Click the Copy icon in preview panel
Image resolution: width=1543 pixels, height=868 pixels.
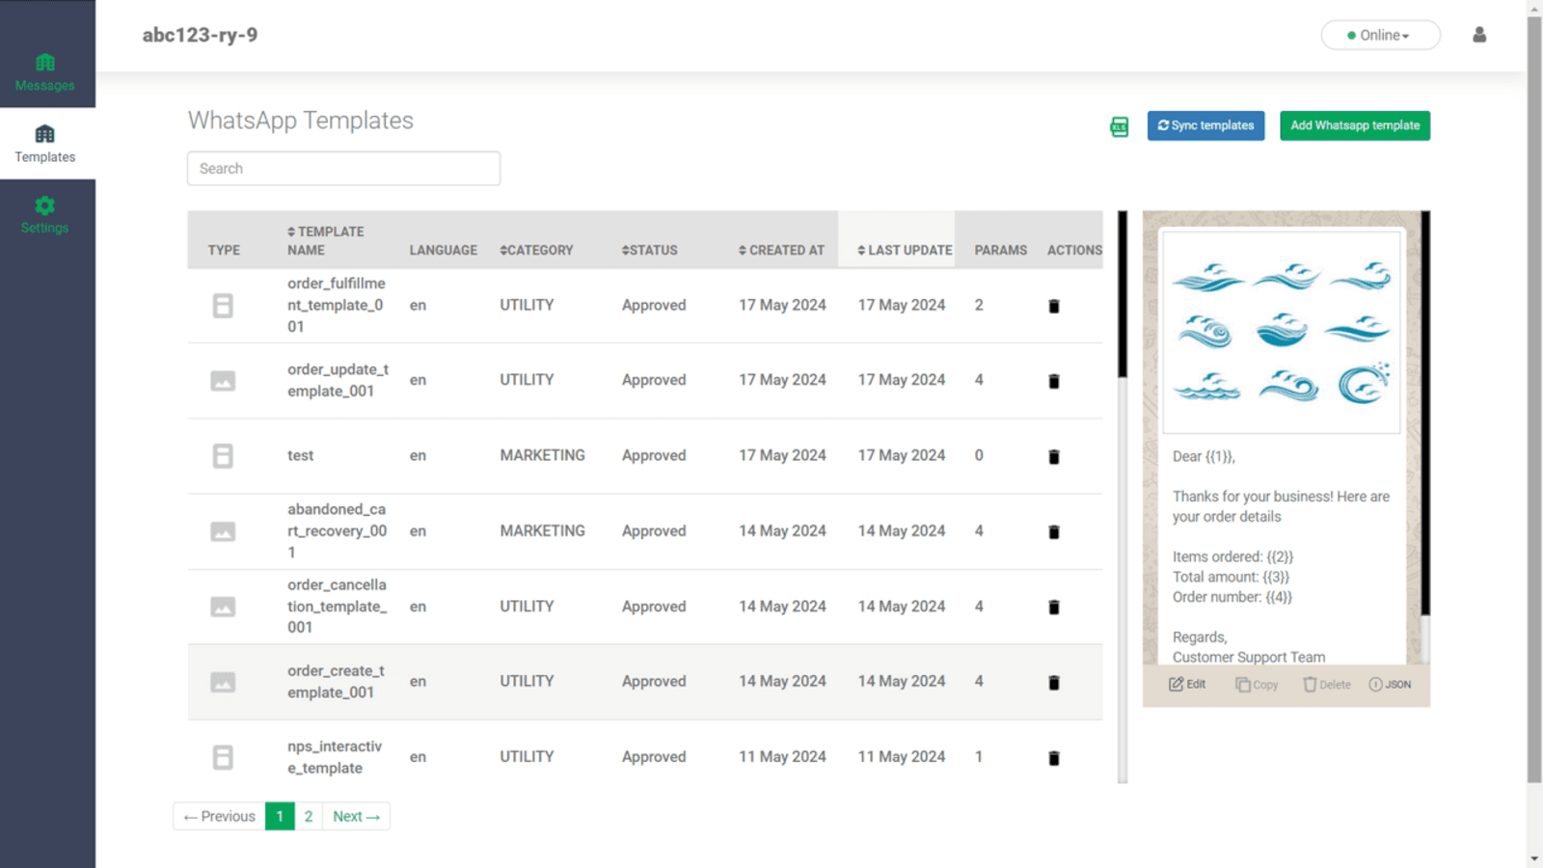[1257, 684]
